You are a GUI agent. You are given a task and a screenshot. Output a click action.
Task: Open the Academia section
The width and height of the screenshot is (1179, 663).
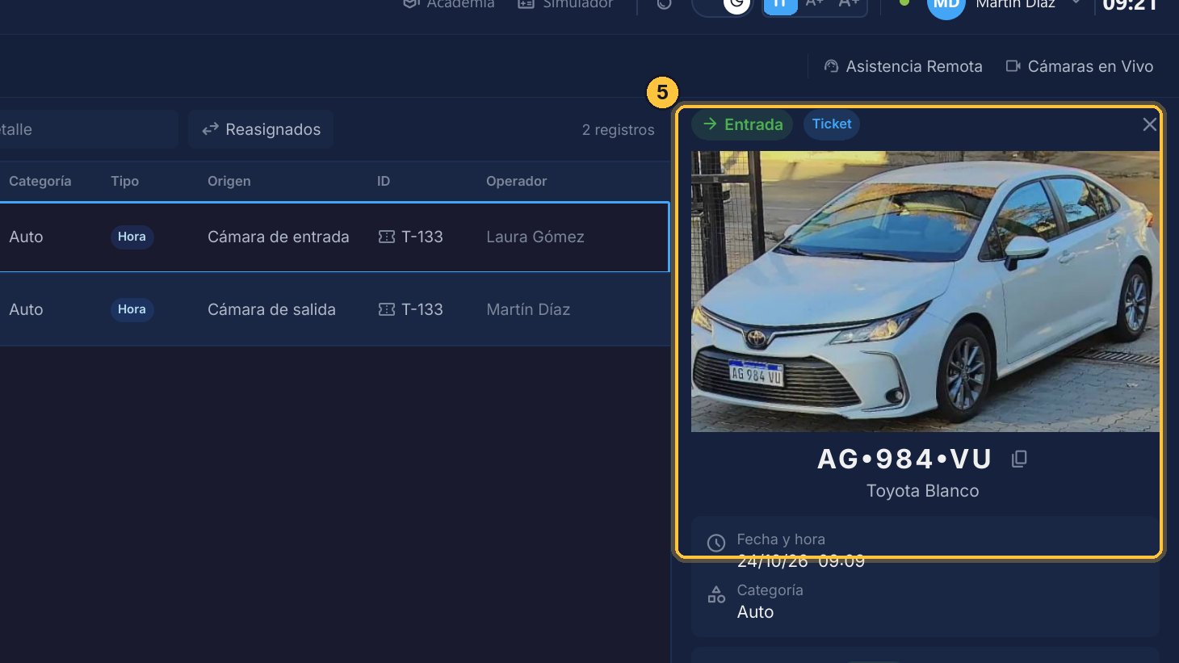(448, 4)
